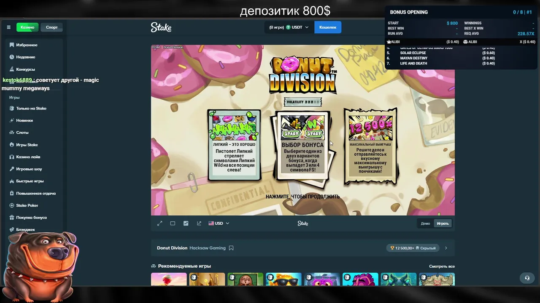
Task: Click the Volatility indicator in game
Action: click(302, 102)
